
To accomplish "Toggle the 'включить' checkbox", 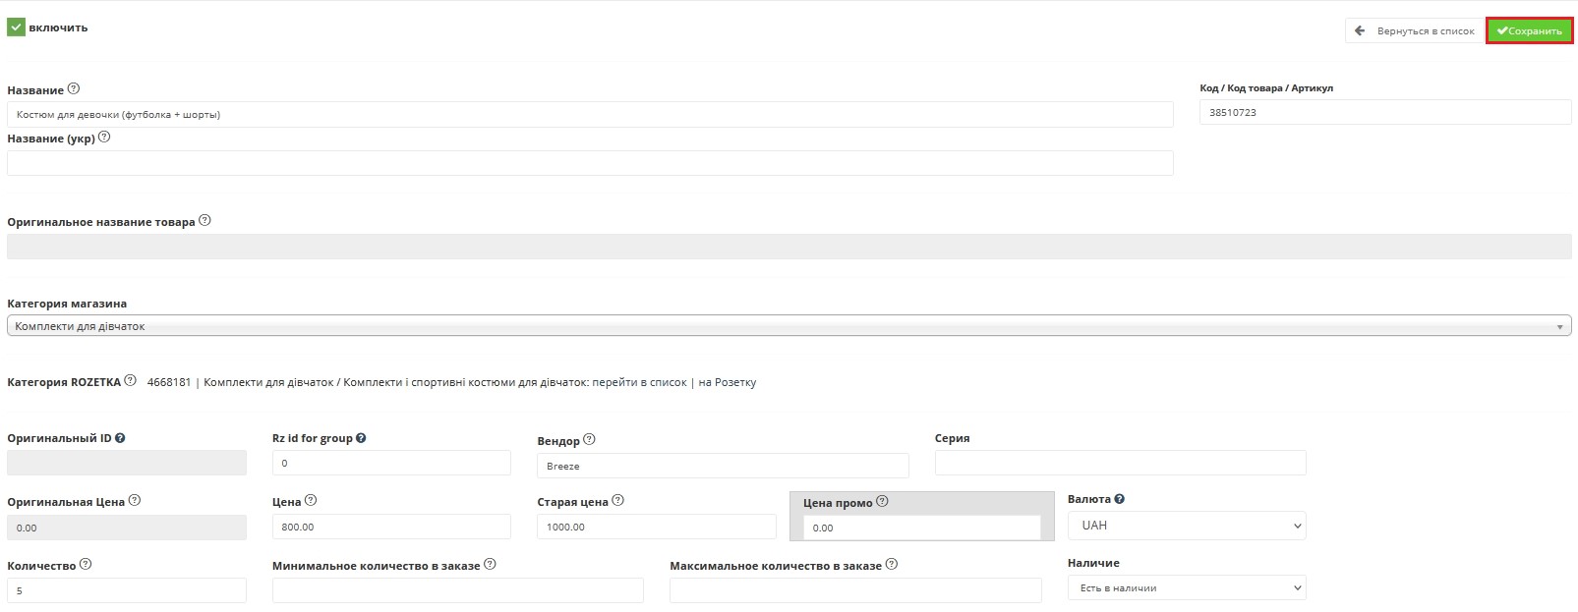I will [x=16, y=28].
